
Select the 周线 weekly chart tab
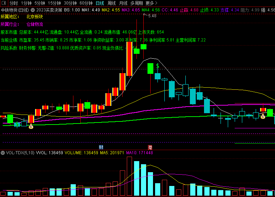coord(112,3)
